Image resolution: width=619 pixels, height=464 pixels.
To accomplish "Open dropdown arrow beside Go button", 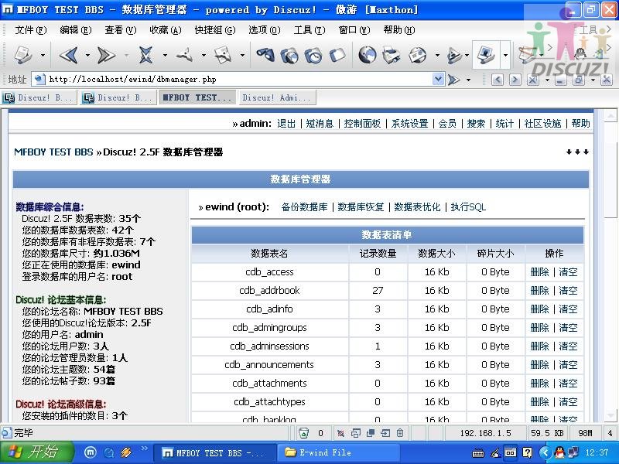I will [469, 80].
